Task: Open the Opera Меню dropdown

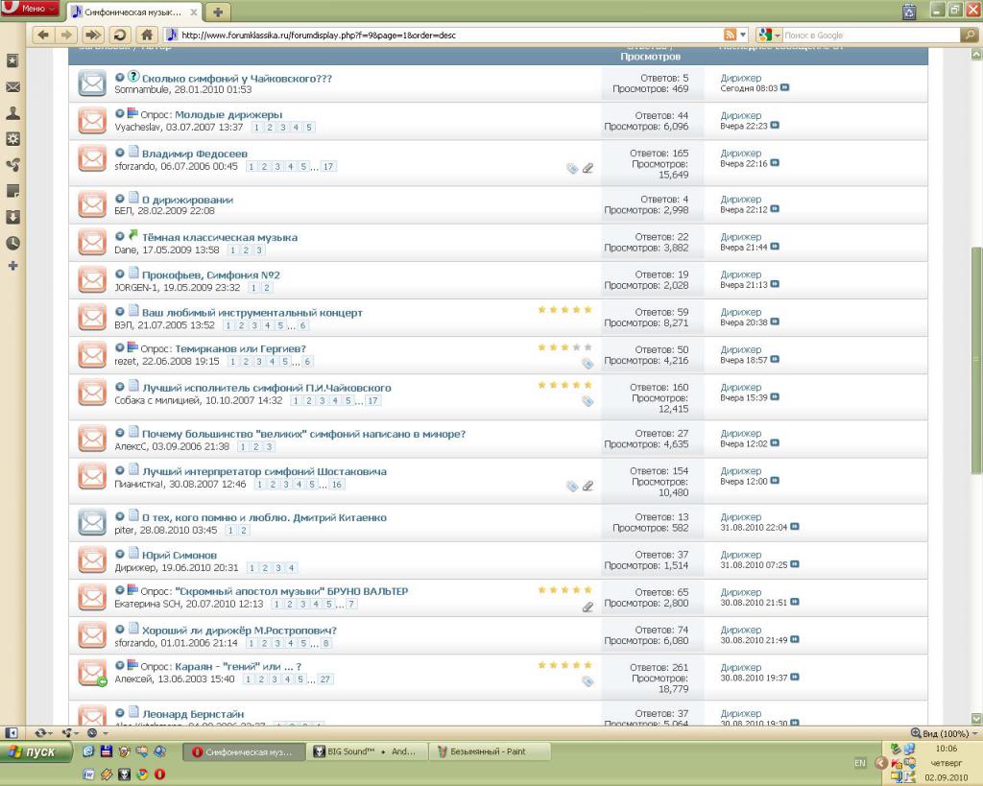Action: tap(32, 9)
